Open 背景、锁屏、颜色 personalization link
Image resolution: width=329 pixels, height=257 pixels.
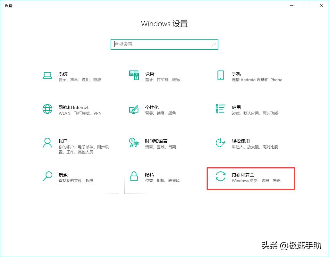160,113
